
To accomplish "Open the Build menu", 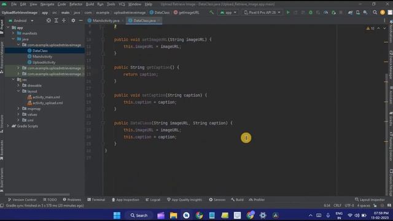I will 90,4.
